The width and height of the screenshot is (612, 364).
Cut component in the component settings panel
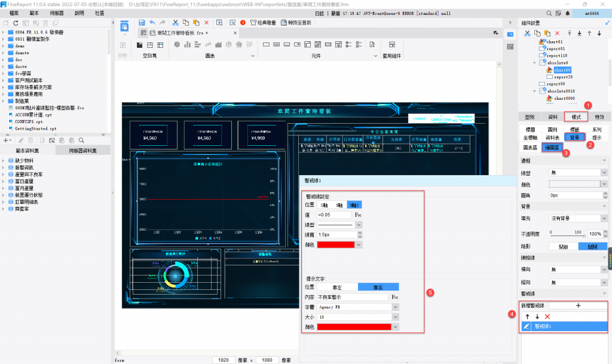527,33
